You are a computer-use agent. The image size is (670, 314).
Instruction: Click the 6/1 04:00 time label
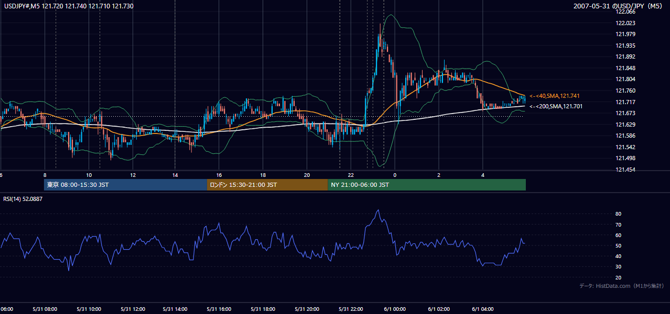[x=483, y=309]
